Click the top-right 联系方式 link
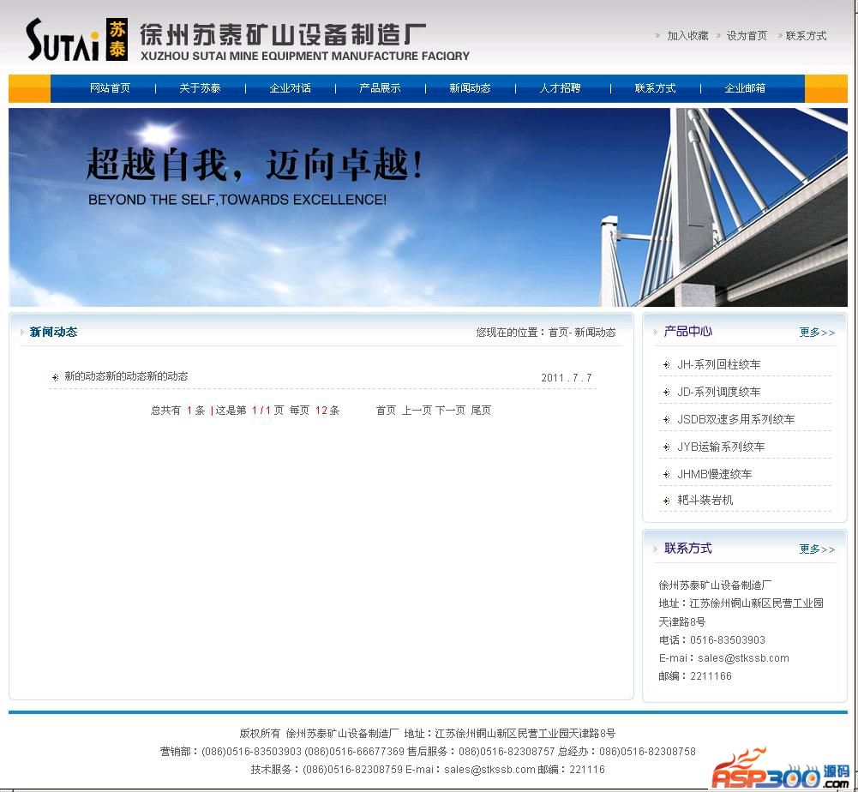The width and height of the screenshot is (858, 792). (806, 36)
